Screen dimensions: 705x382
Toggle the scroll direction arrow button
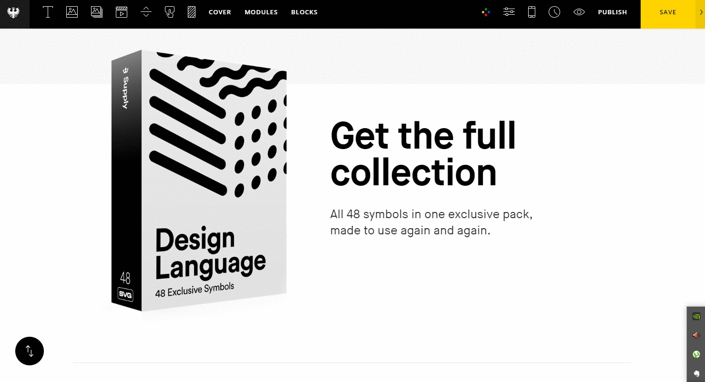pos(30,351)
